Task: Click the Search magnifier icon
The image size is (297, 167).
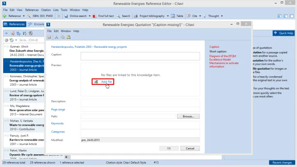Action: pos(118,16)
